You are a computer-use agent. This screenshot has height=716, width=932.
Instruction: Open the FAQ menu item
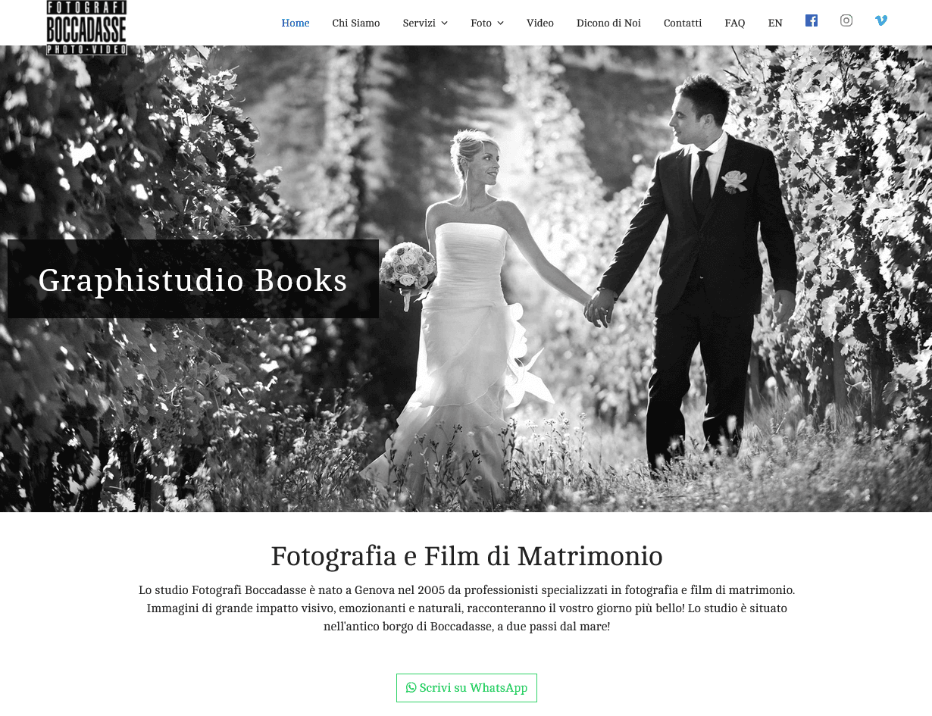click(x=735, y=23)
